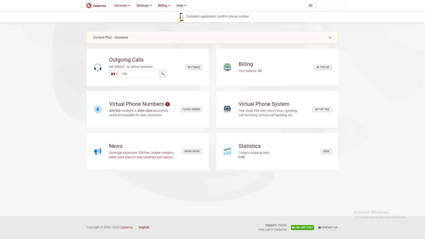Click the phone number input field
The height and width of the screenshot is (239, 425).
click(139, 74)
